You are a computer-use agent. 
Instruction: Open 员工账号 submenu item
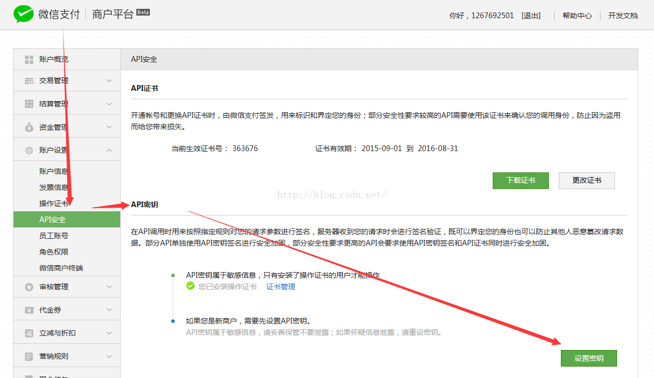pos(54,236)
